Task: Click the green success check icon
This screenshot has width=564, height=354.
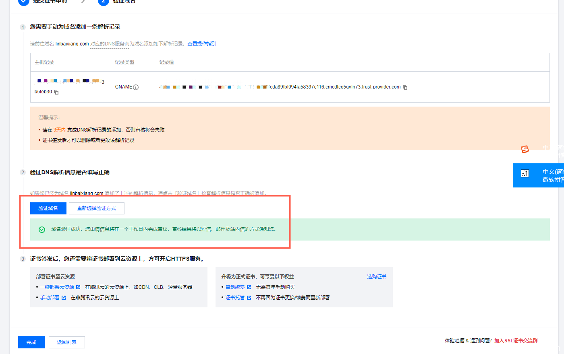Action: click(x=42, y=230)
